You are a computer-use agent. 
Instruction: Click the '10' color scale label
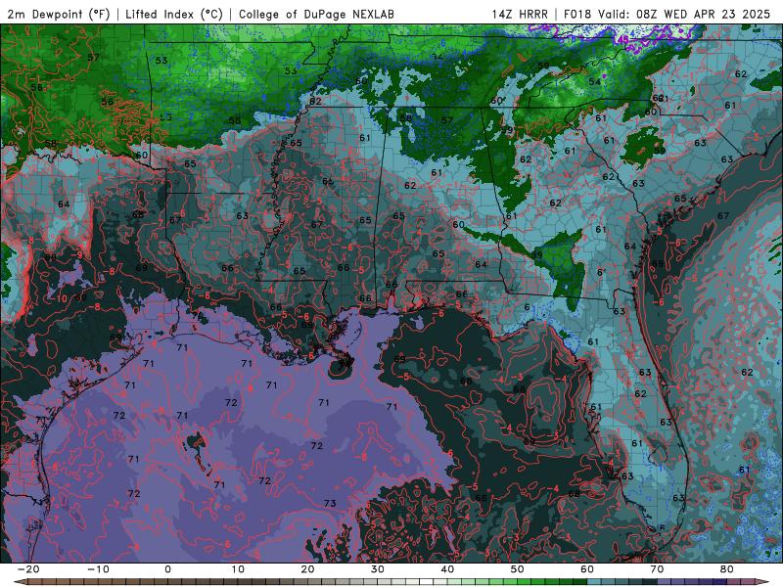[x=238, y=569]
